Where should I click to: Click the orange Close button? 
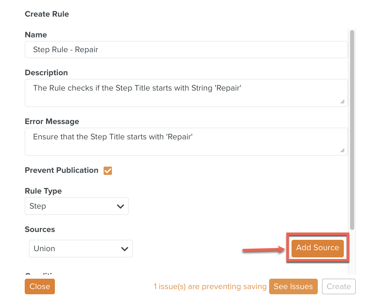click(40, 286)
